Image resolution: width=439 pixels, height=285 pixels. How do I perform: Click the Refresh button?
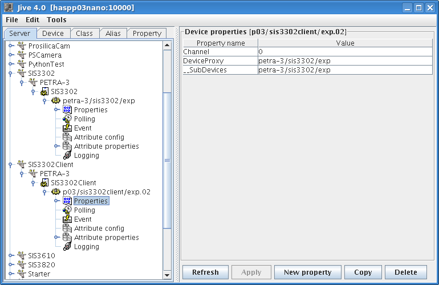click(x=205, y=272)
